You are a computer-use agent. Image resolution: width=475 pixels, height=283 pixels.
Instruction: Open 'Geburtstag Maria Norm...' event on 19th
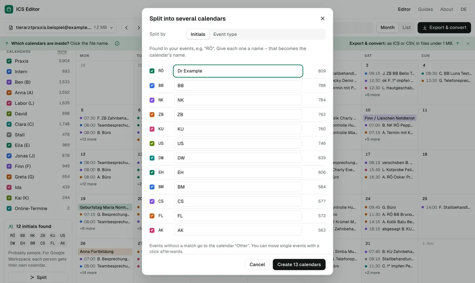(105, 207)
